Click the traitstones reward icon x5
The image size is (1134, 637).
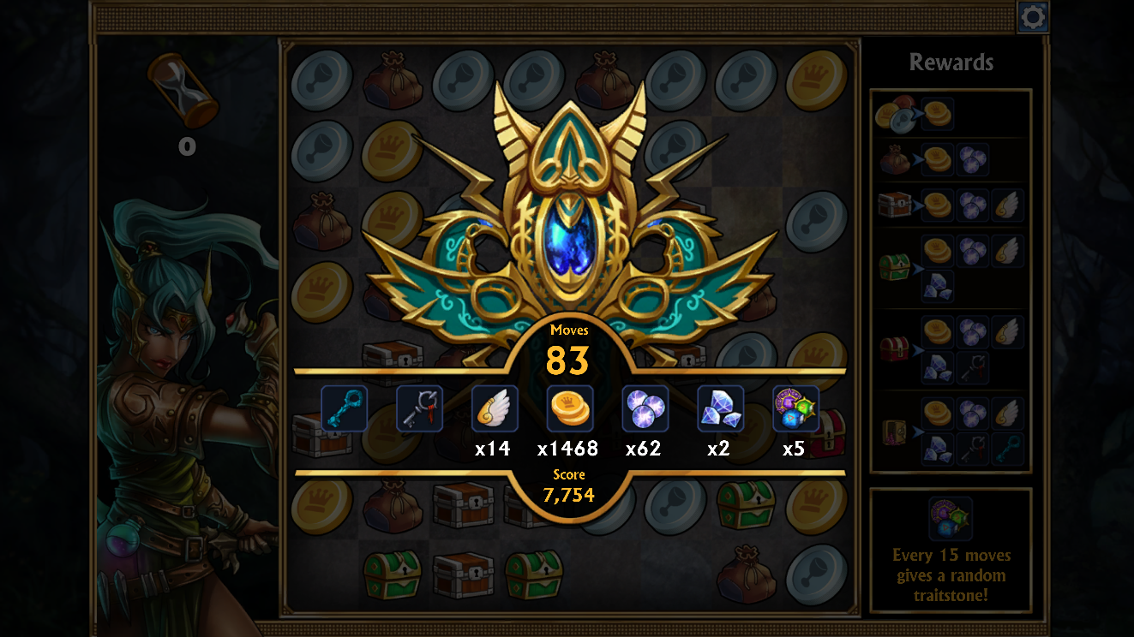[795, 408]
